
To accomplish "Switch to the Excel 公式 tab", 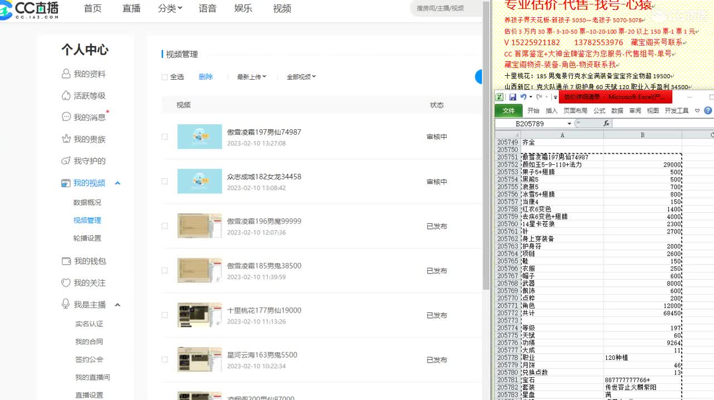I will (599, 111).
